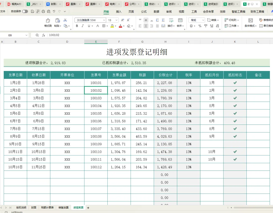Align text right icon

[152, 26]
